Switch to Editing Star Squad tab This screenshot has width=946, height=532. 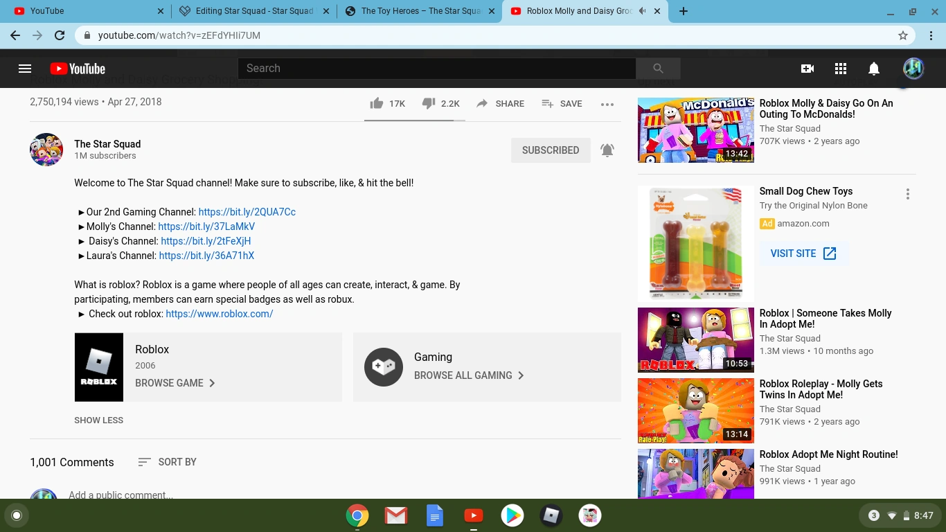click(x=254, y=11)
